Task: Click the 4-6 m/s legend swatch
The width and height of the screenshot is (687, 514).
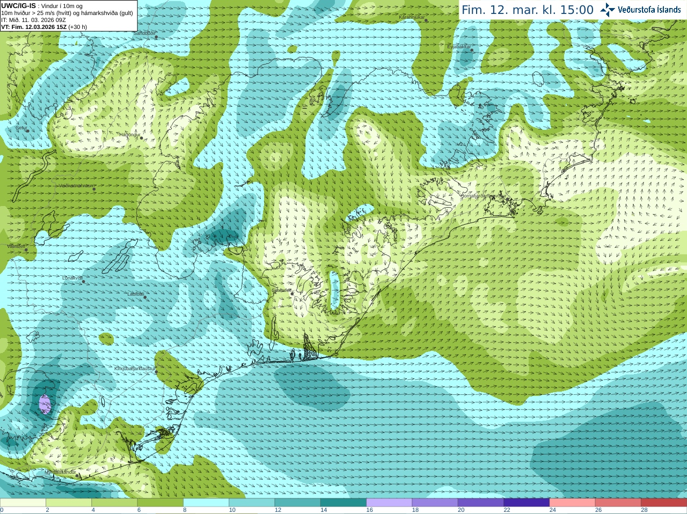Action: (x=114, y=503)
